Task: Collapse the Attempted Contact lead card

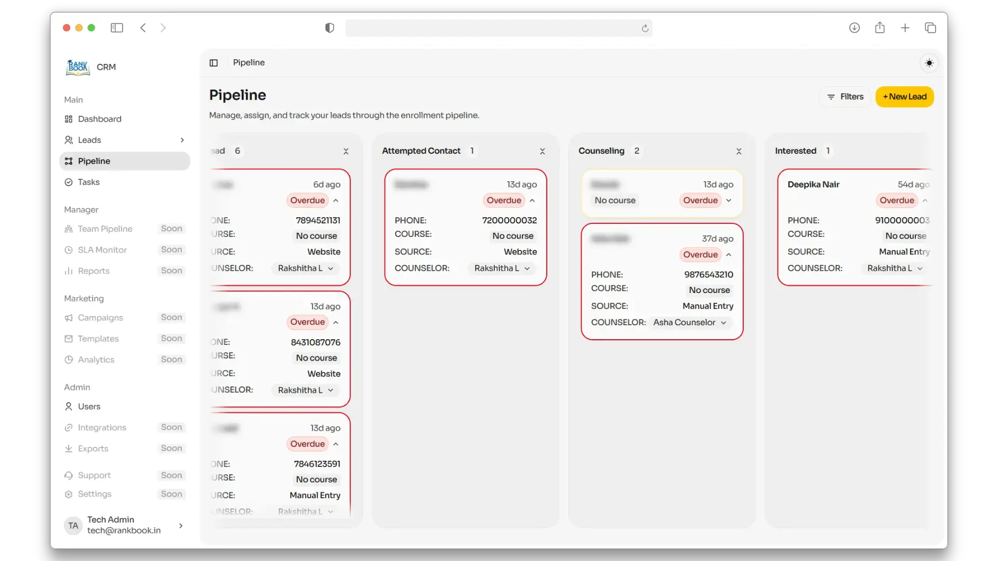Action: 532,201
